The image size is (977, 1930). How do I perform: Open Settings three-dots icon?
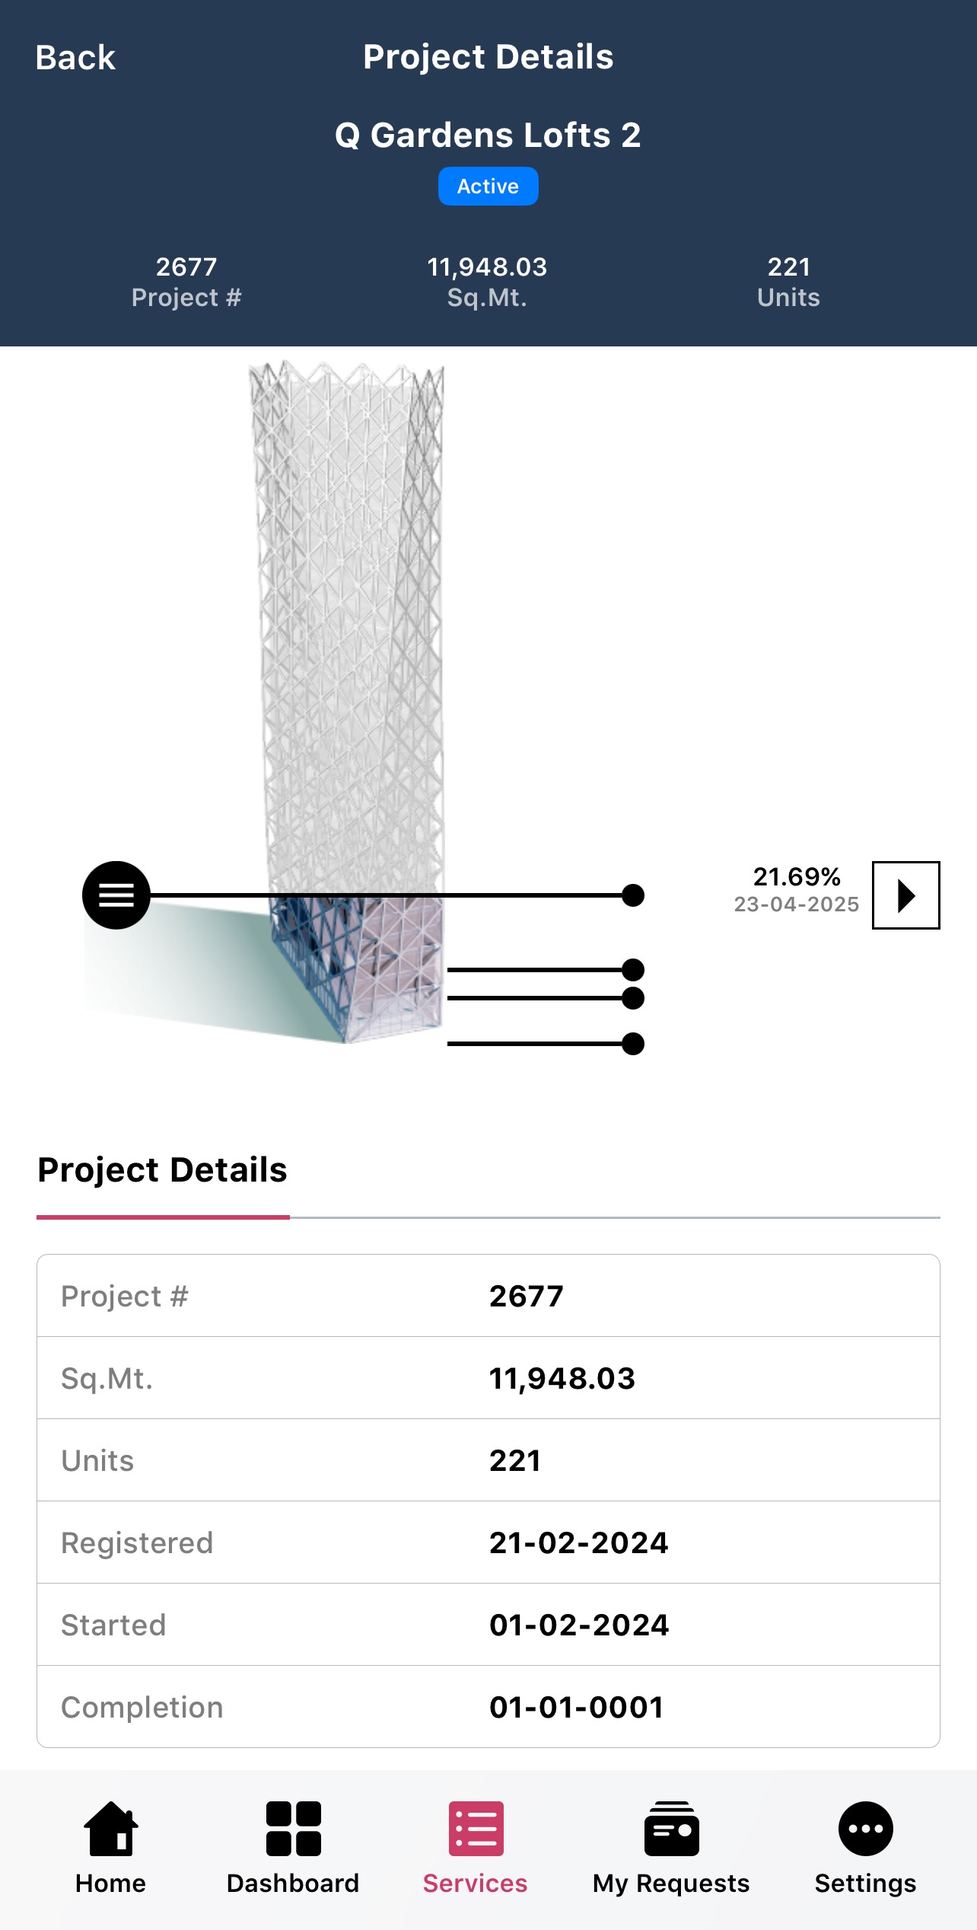[x=865, y=1829]
